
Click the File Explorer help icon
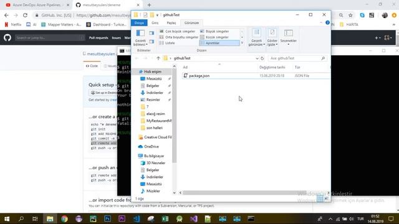[x=327, y=22]
